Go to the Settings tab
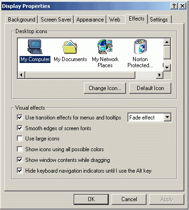189x210 pixels. point(159,20)
